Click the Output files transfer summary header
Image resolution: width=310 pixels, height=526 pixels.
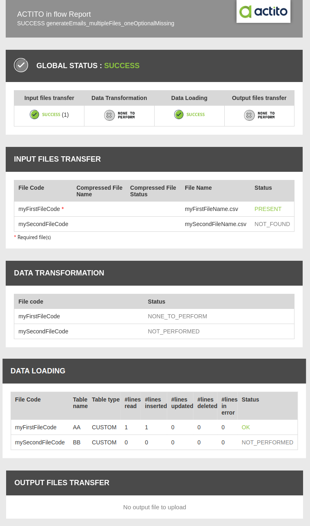(x=259, y=98)
